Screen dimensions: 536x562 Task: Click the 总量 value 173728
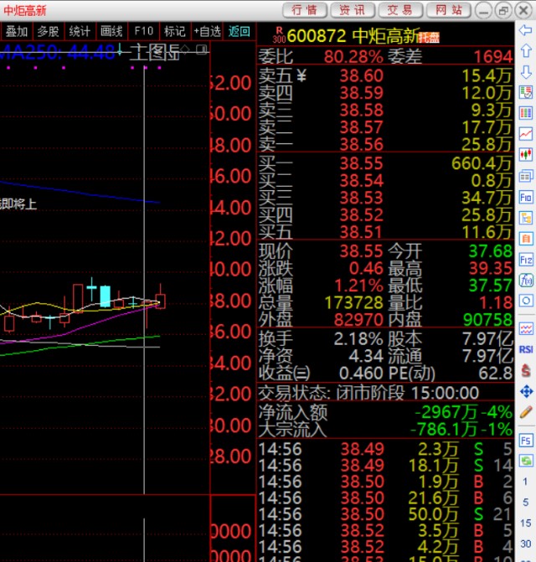pyautogui.click(x=354, y=303)
